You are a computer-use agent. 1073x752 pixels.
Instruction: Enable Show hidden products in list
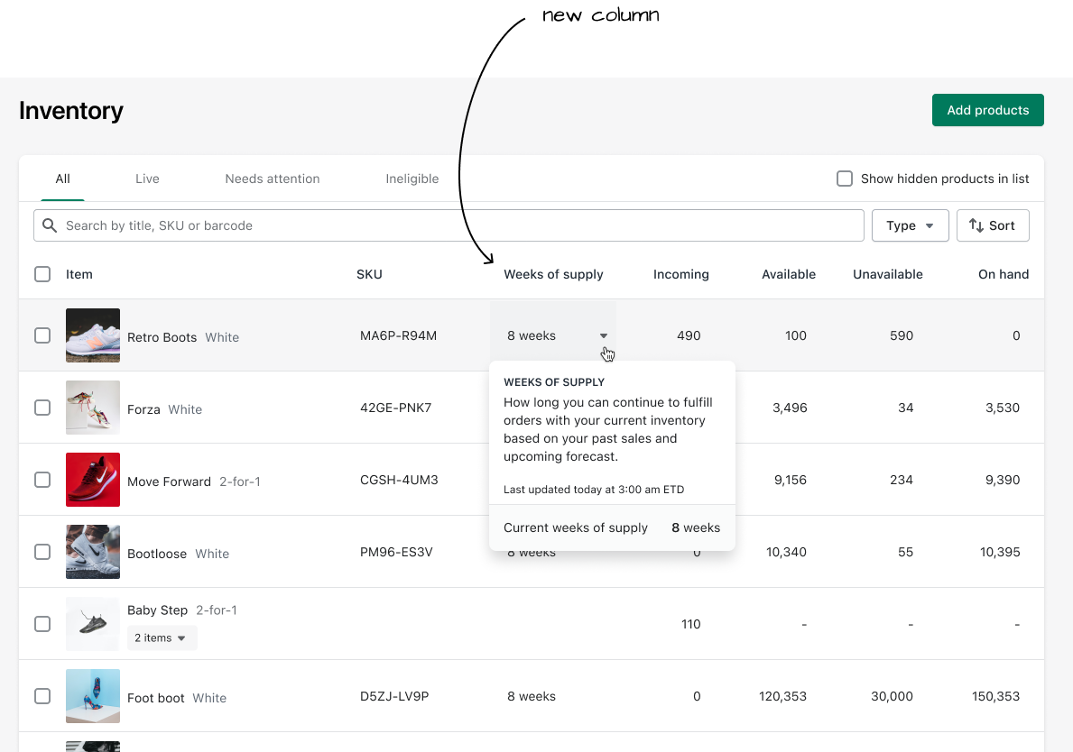click(845, 179)
